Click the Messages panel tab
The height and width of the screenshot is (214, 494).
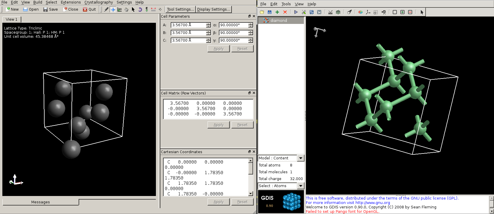pyautogui.click(x=40, y=202)
